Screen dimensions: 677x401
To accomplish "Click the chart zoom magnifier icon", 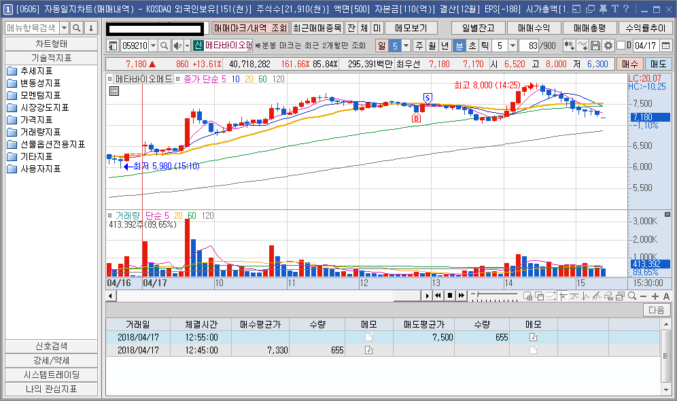I will tap(632, 296).
